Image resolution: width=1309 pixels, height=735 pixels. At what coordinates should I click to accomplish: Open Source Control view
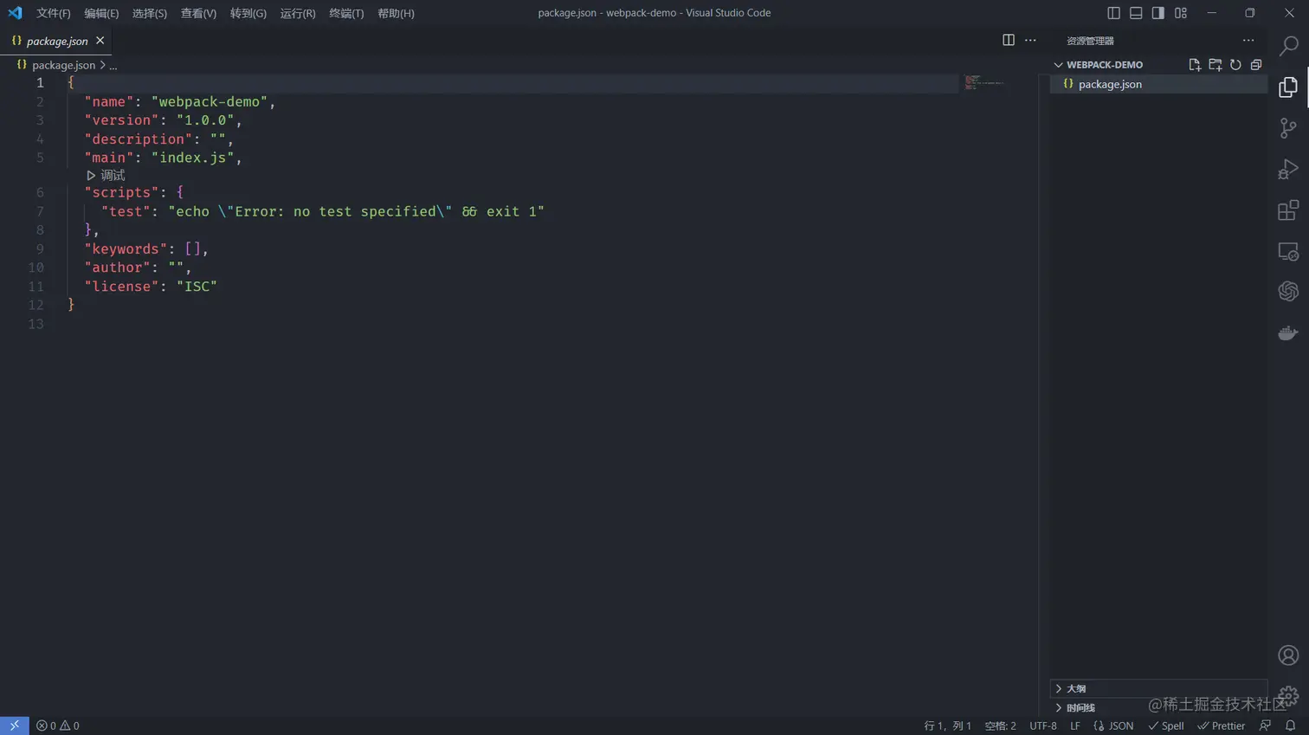point(1288,128)
